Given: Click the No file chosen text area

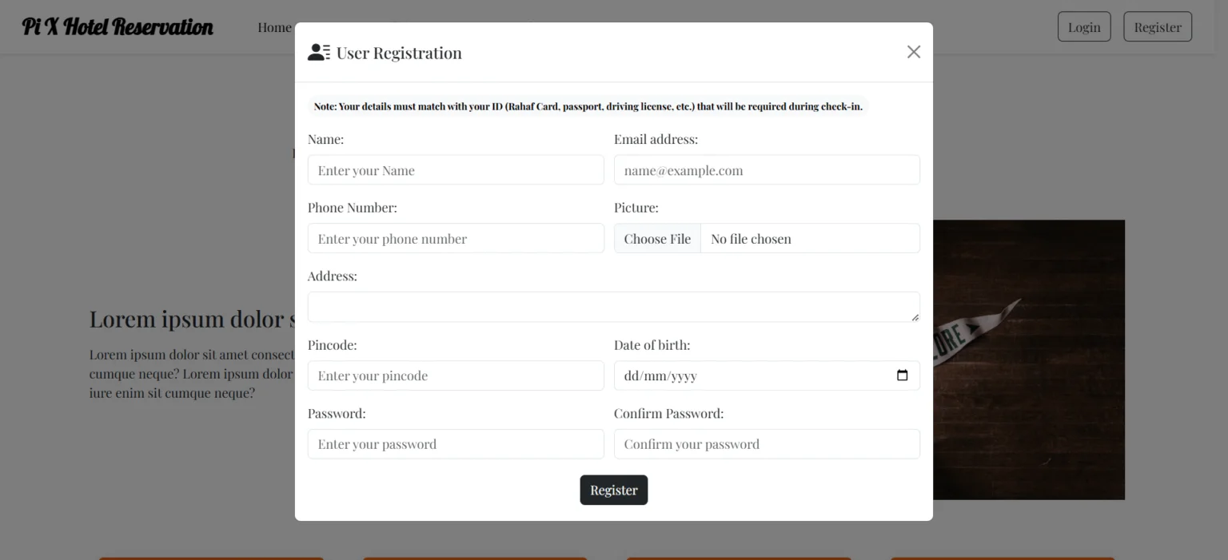Looking at the screenshot, I should click(810, 239).
